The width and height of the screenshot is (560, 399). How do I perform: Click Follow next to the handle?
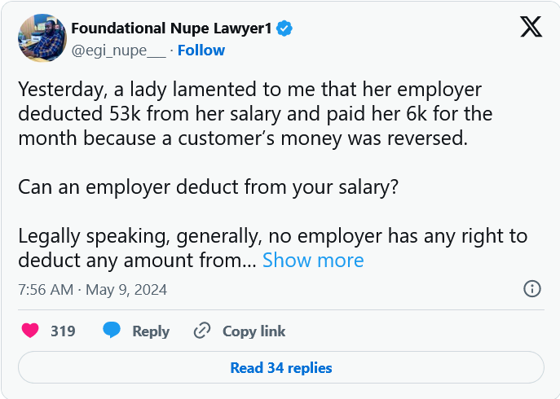pos(201,50)
